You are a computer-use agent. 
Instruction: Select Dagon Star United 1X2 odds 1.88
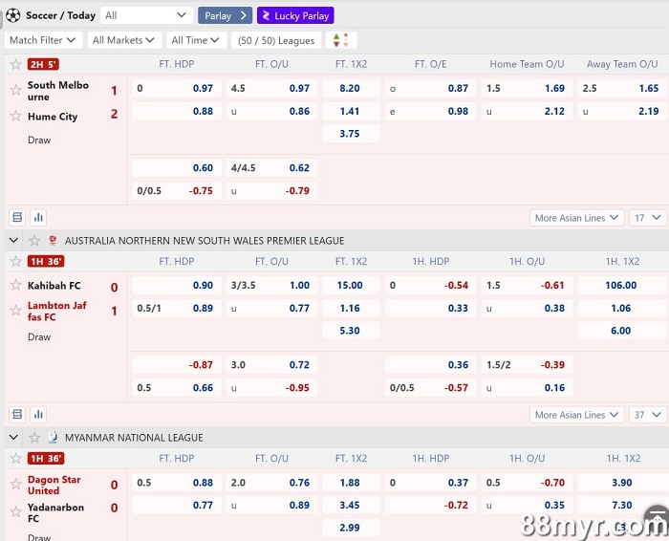[351, 483]
